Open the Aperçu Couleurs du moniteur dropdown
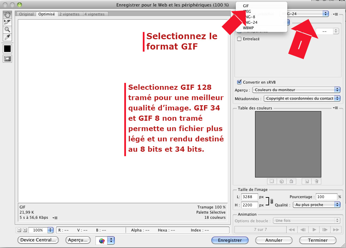This screenshot has height=248, width=346. click(296, 90)
